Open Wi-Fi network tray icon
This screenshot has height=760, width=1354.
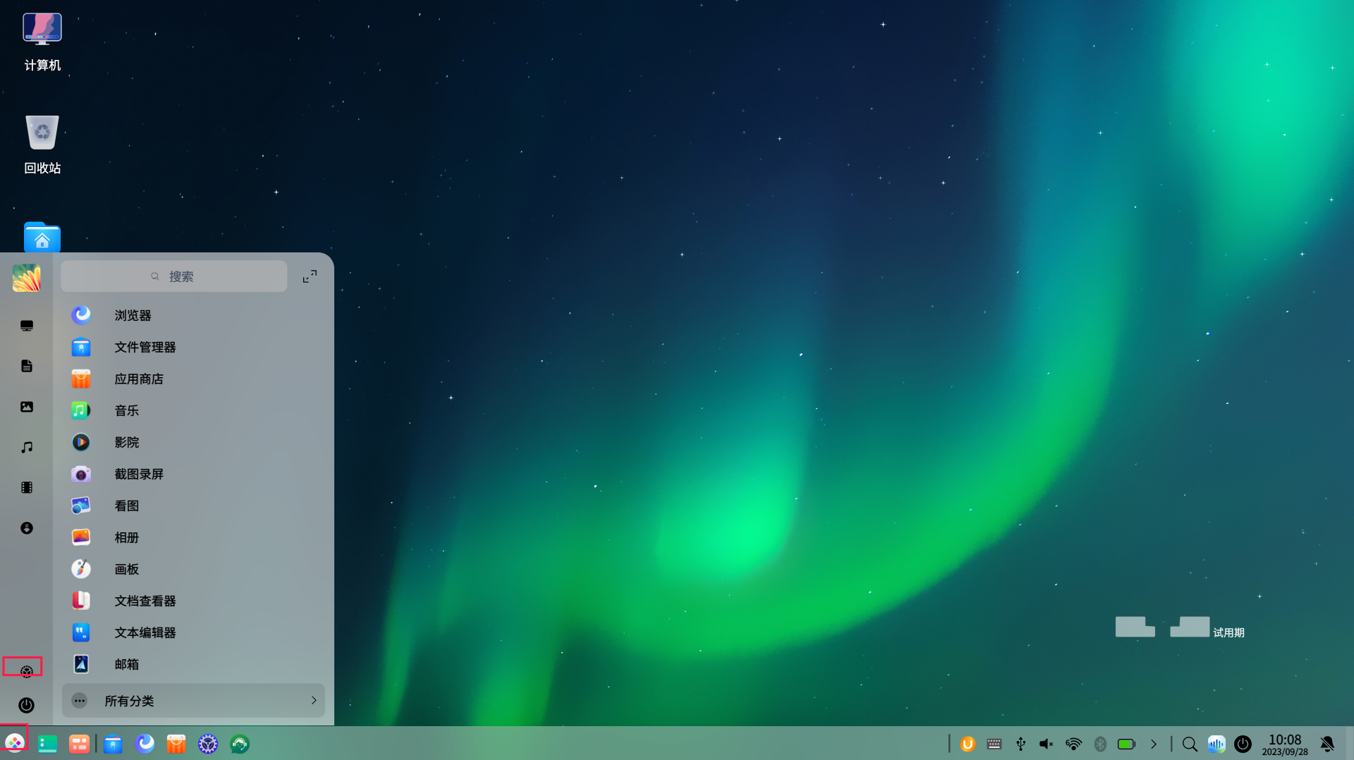[1073, 744]
